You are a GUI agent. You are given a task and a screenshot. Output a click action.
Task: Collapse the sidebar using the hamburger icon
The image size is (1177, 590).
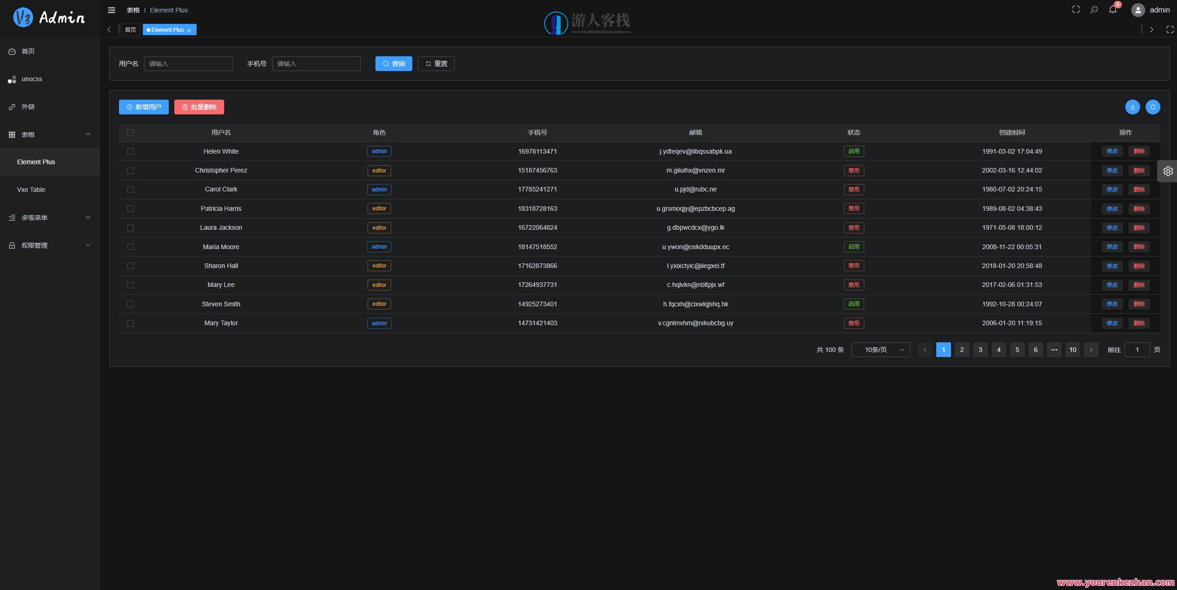tap(111, 10)
